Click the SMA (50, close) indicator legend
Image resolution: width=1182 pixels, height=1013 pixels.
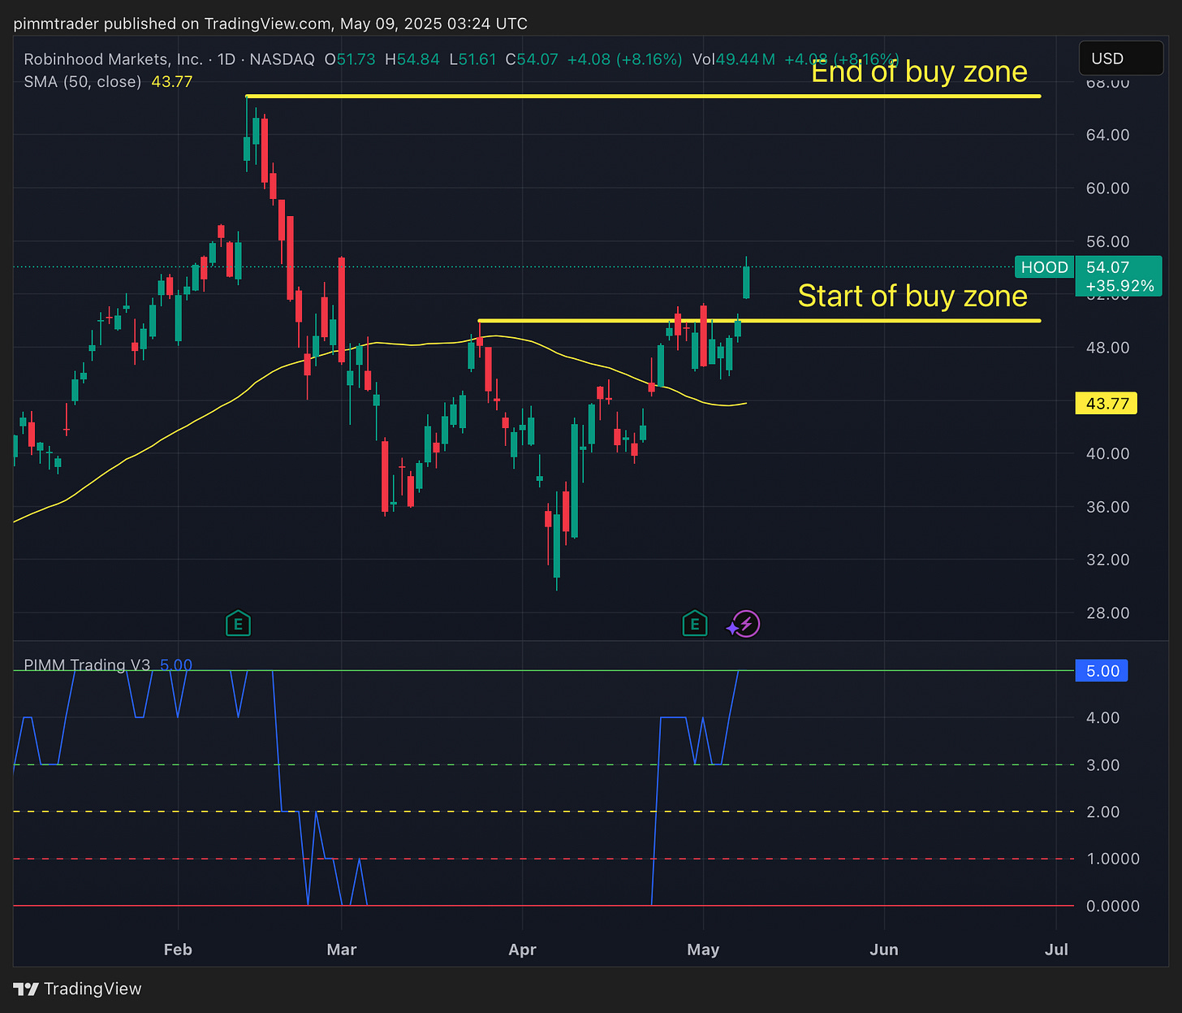click(82, 81)
